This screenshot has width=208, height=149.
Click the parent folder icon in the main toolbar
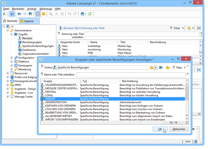pos(31,14)
